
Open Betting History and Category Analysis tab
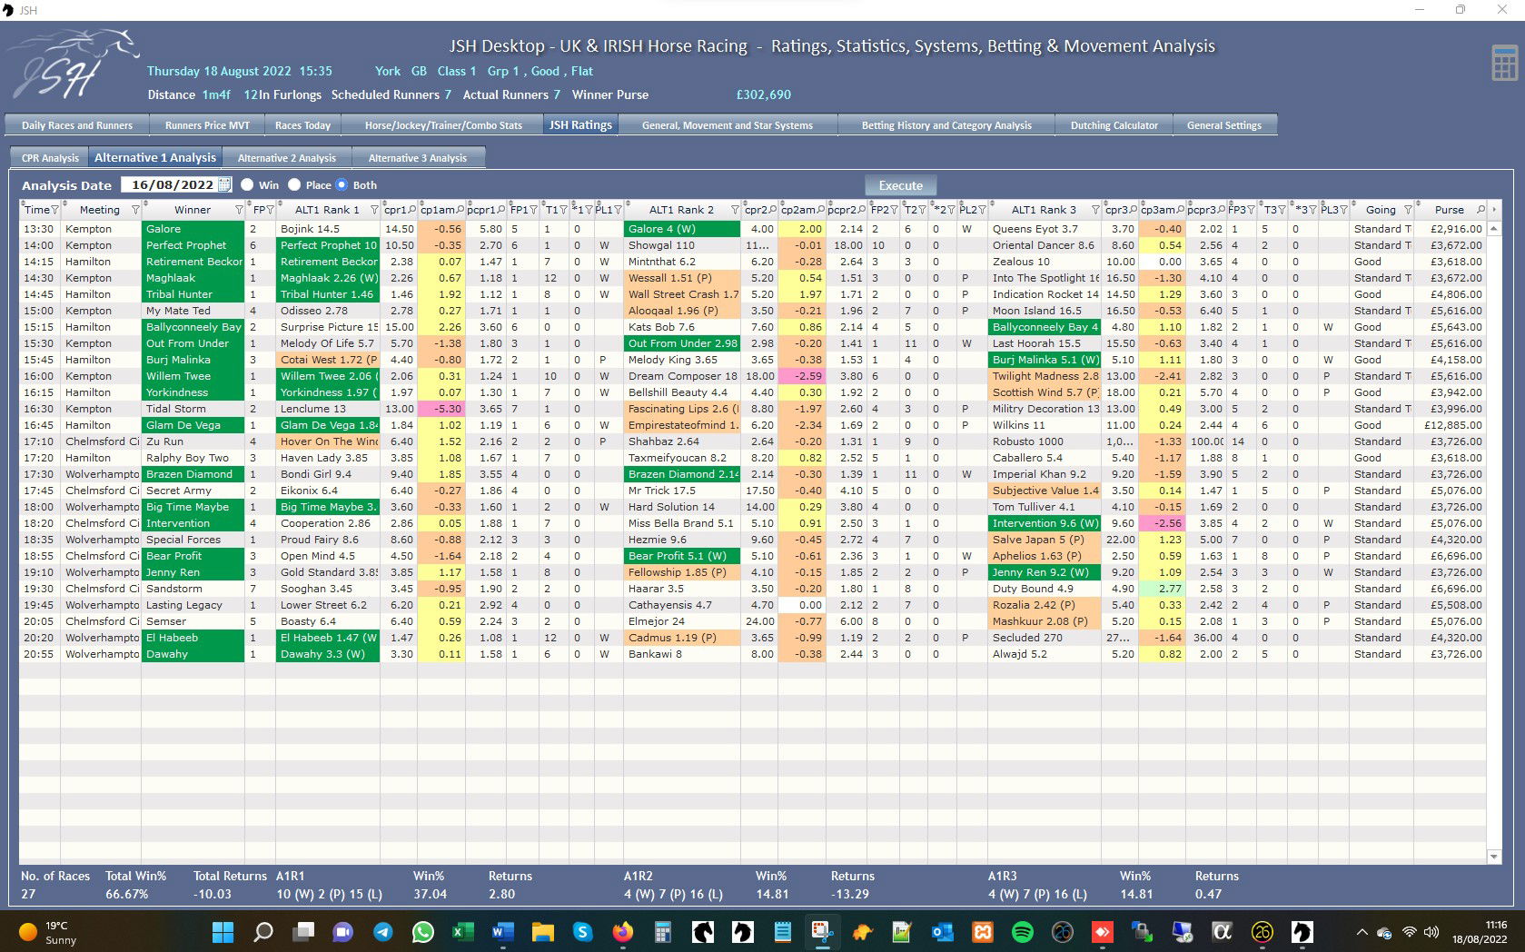pos(946,125)
